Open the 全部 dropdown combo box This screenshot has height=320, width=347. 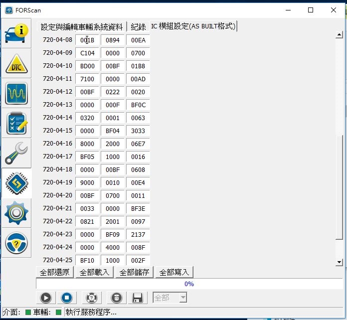tap(170, 298)
